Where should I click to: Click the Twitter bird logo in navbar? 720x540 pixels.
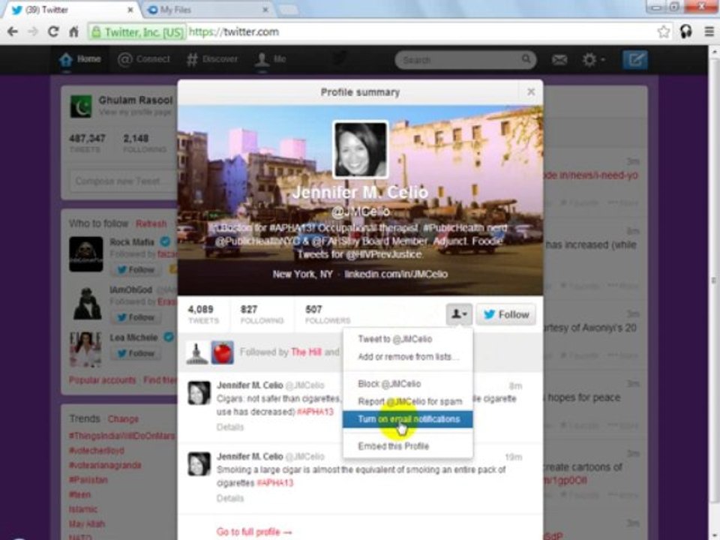coord(340,58)
